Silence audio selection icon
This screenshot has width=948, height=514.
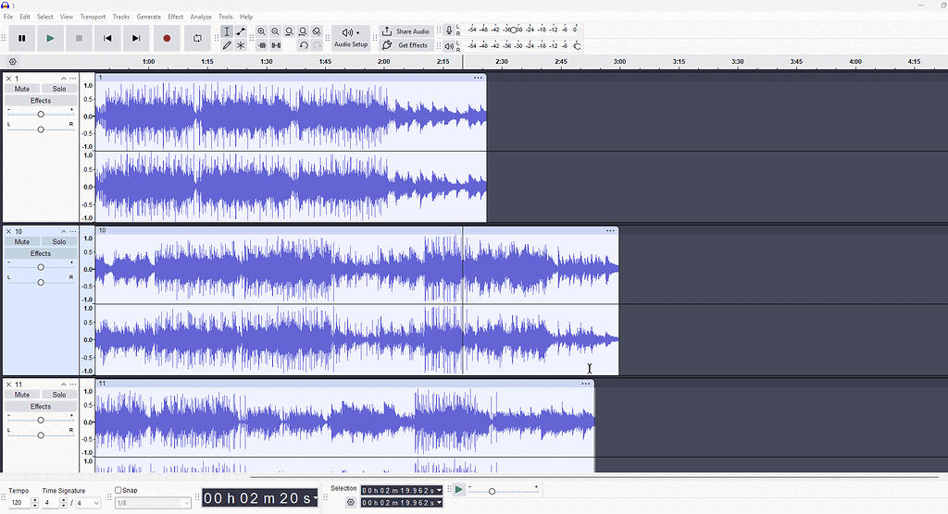[276, 45]
